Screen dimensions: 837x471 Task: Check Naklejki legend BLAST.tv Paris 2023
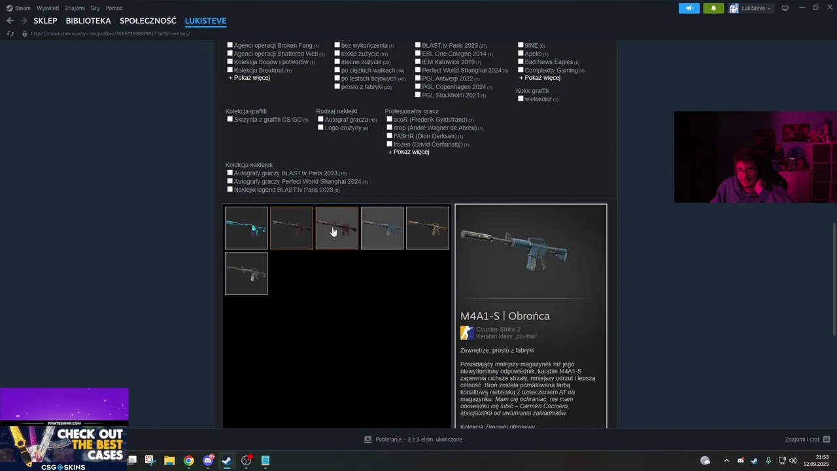coord(230,190)
